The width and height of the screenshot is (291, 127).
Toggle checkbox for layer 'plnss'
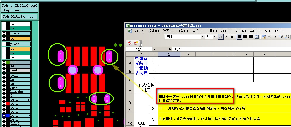(4, 44)
